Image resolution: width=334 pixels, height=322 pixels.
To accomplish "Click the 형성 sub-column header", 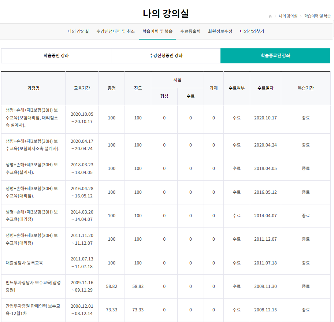I will click(x=164, y=96).
